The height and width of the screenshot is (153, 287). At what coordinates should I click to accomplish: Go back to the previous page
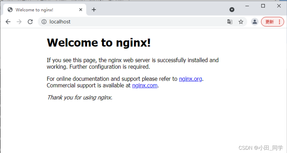[x=8, y=22]
